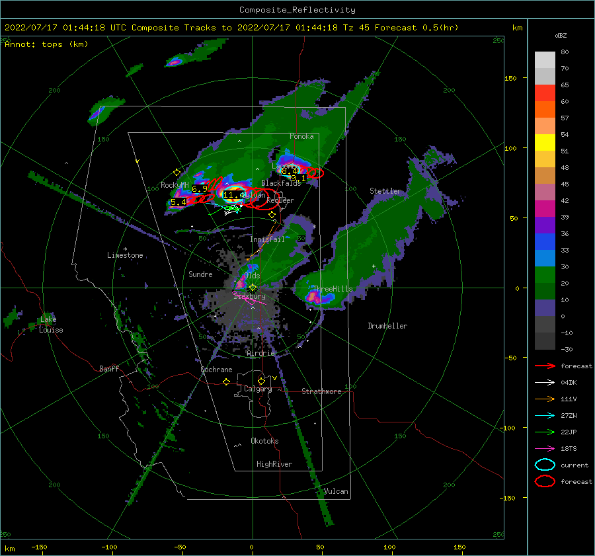Click the red forecast arrow legend icon
595x556 pixels.
pos(545,366)
